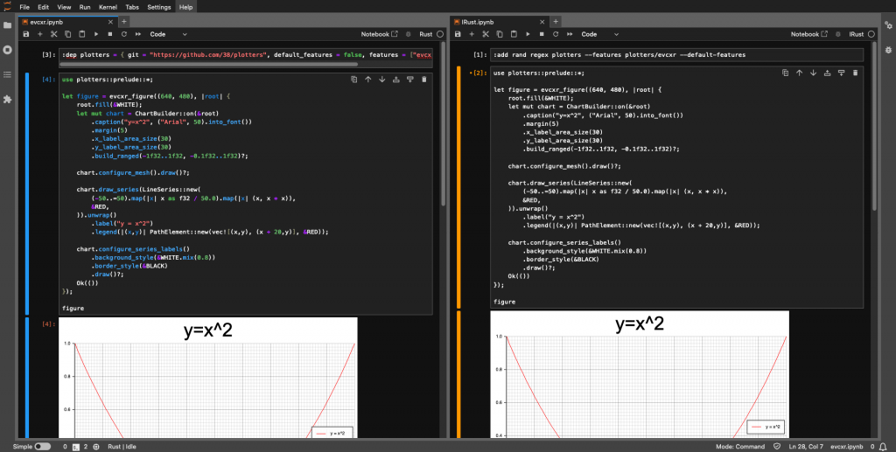Open Property Inspector in right sidebar
896x452 pixels.
(x=888, y=25)
